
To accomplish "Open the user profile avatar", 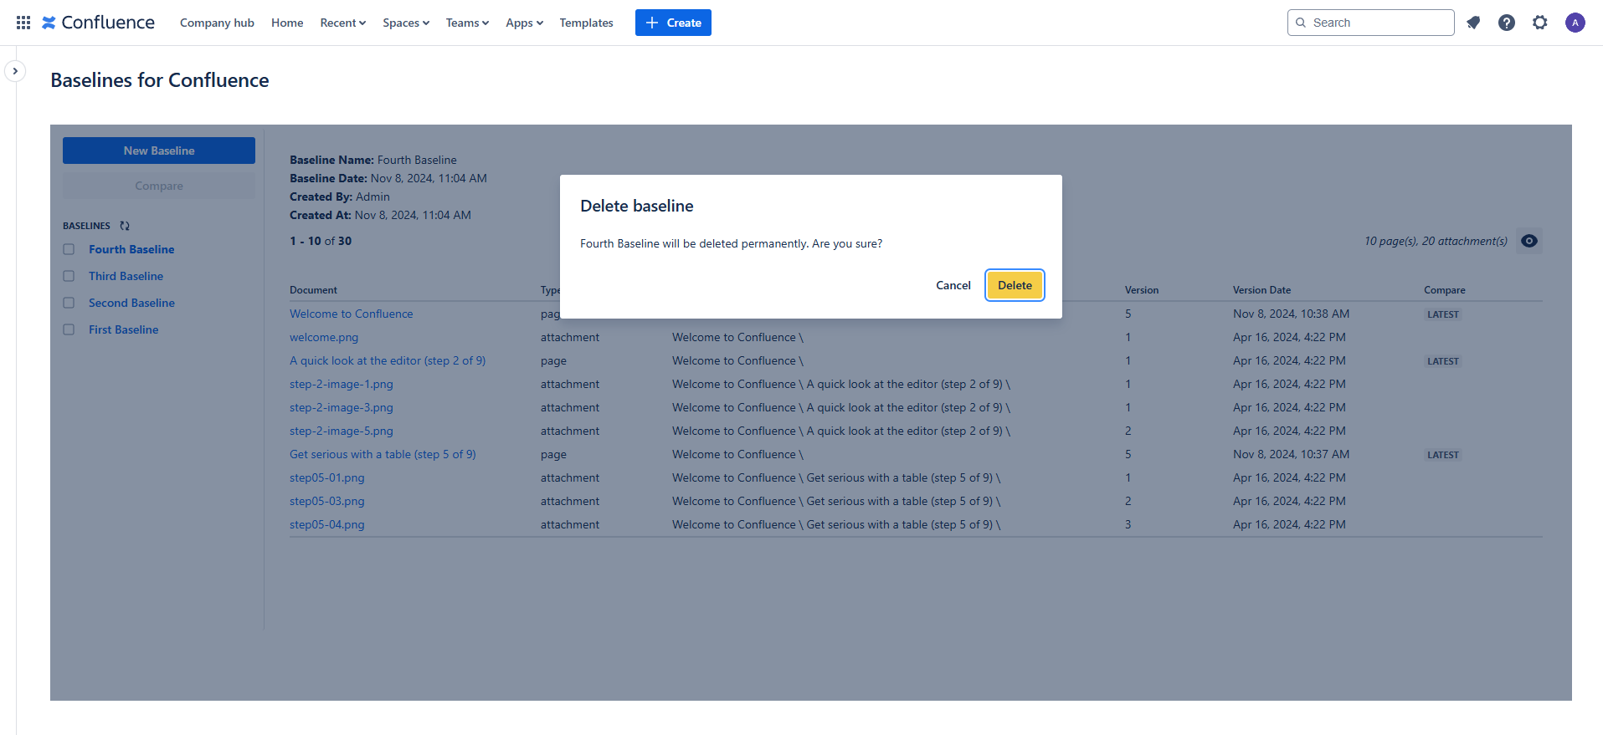I will (x=1575, y=23).
